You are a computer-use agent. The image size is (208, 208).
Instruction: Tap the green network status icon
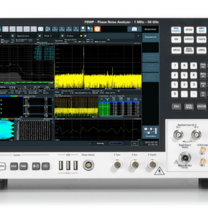coord(141,144)
